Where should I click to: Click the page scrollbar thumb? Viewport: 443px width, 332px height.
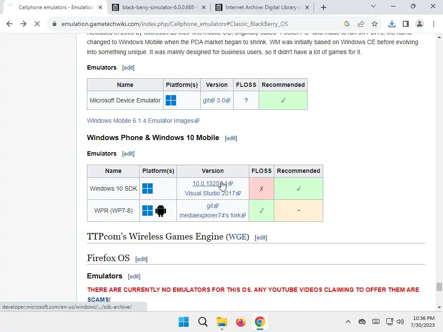pos(439,287)
